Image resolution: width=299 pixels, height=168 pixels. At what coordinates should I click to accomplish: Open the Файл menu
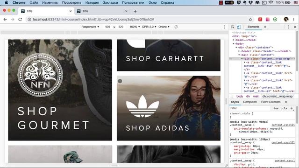(x=34, y=2)
